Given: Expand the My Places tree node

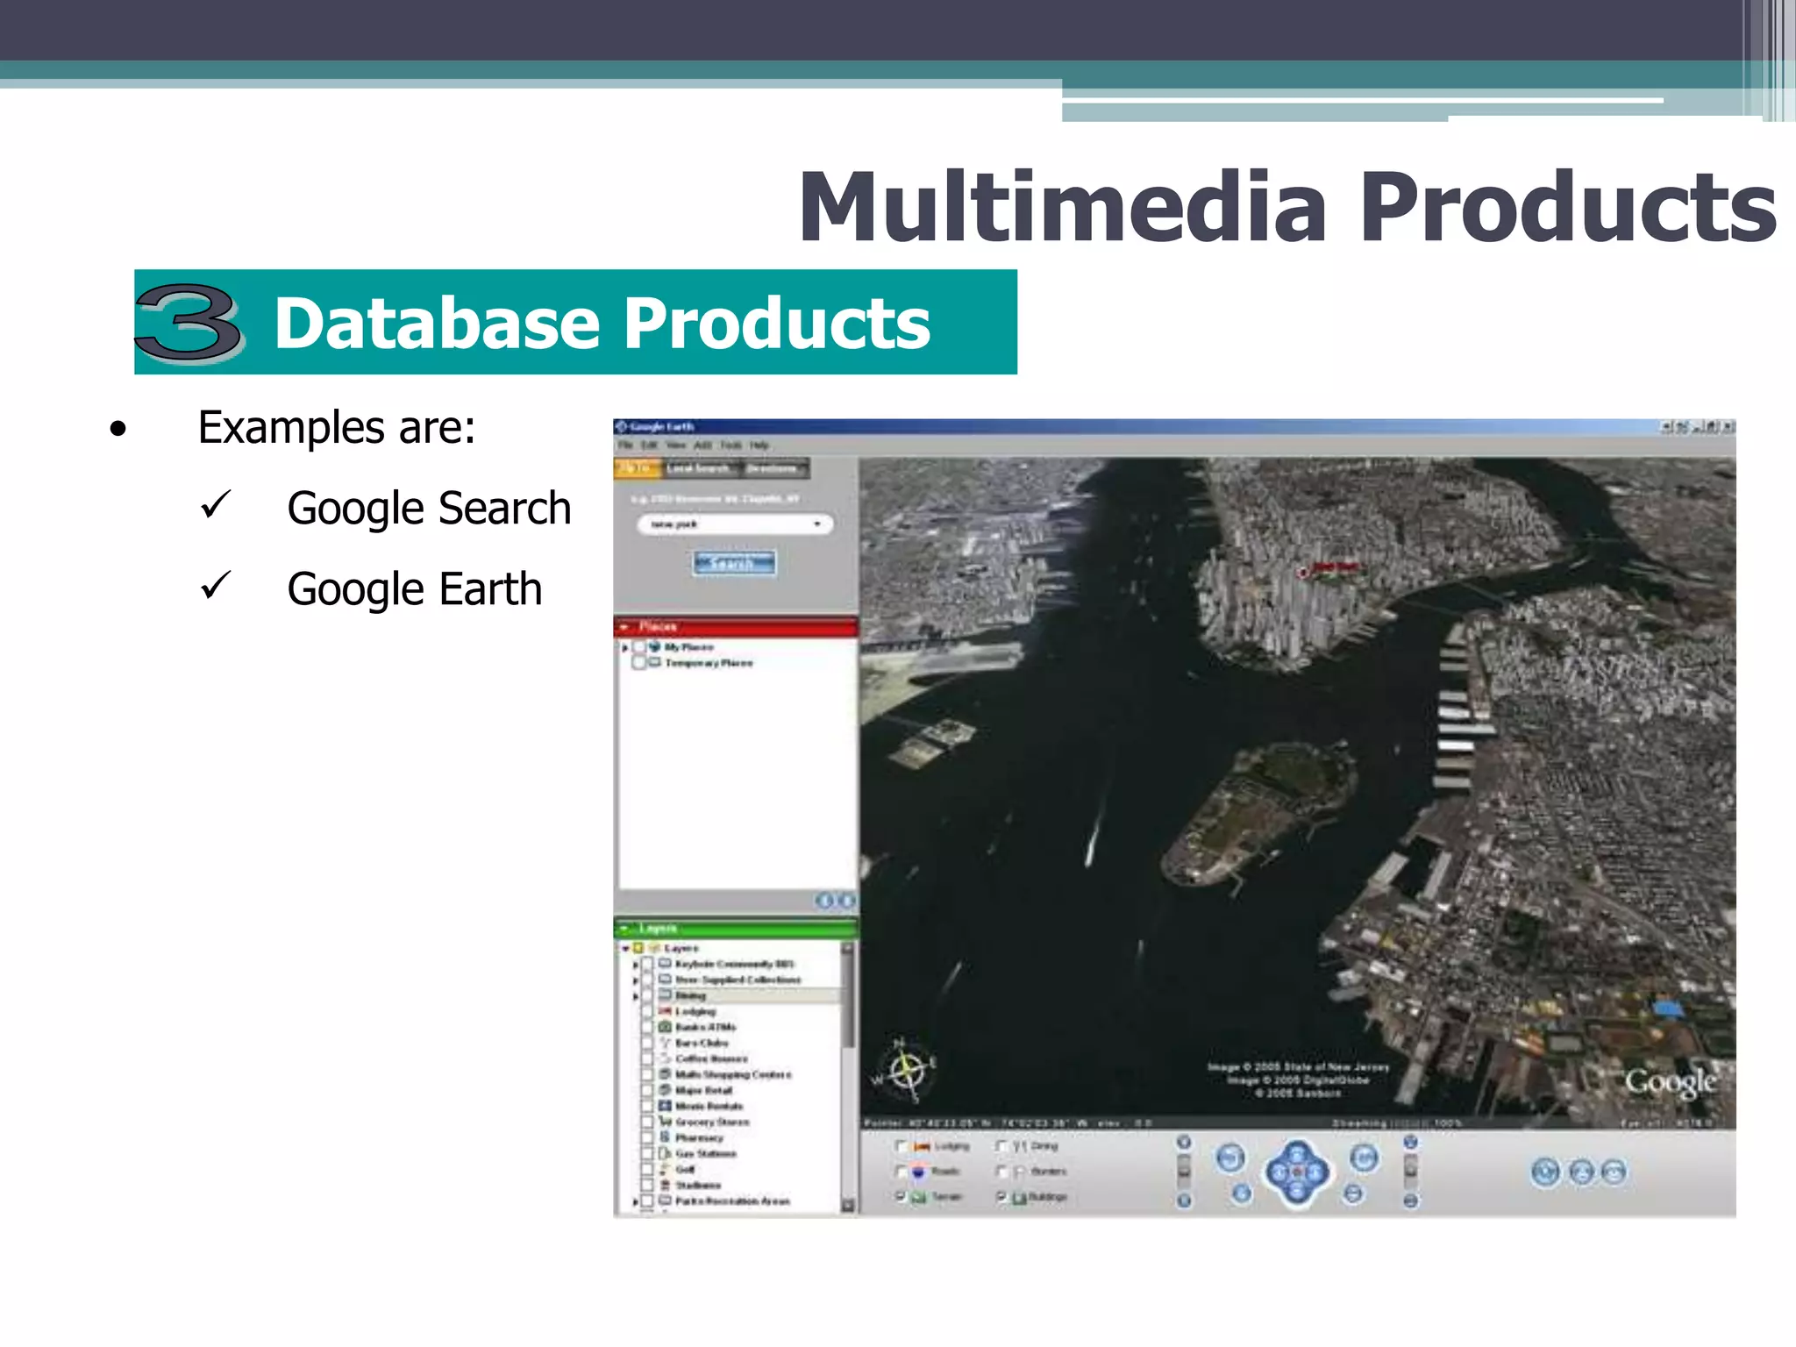Looking at the screenshot, I should pyautogui.click(x=625, y=647).
